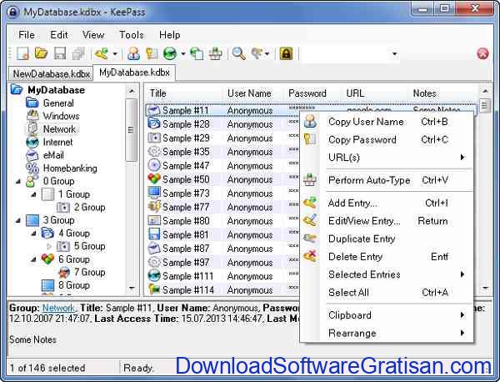Select the Homebanking group
This screenshot has width=500, height=382.
pyautogui.click(x=70, y=168)
